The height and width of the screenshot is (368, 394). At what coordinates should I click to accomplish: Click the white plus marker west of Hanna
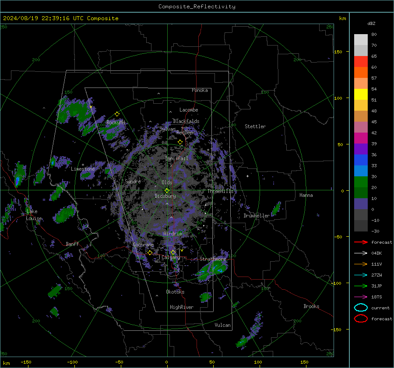click(x=247, y=176)
